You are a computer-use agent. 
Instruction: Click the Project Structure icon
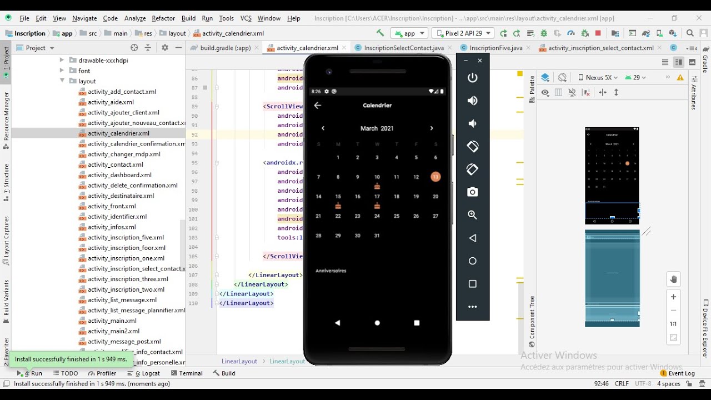615,33
